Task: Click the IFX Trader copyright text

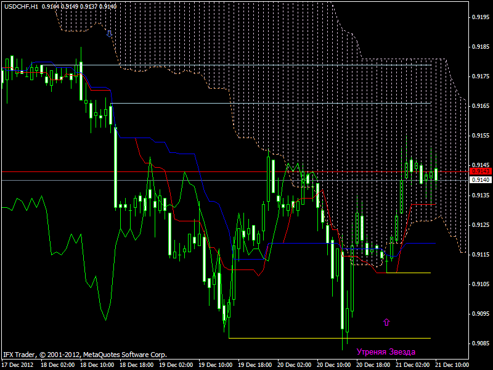Action: pos(84,355)
